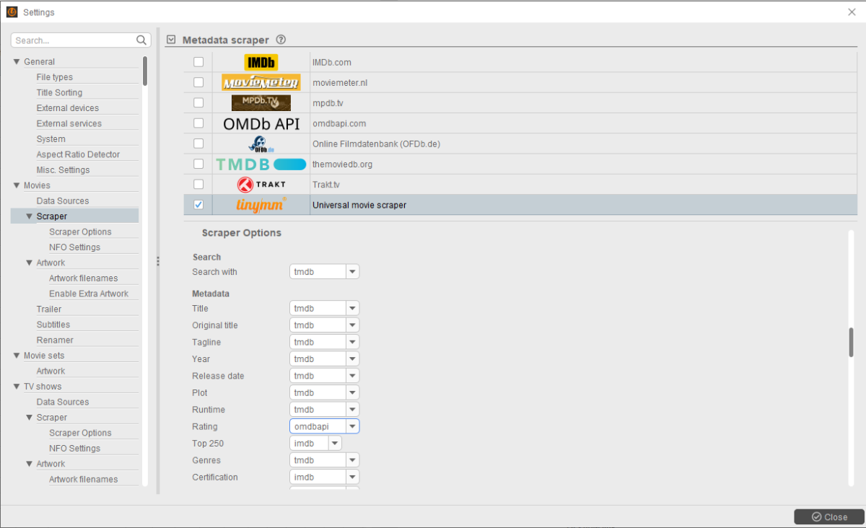Click the TMDB logo icon
This screenshot has height=528, width=866.
click(261, 164)
